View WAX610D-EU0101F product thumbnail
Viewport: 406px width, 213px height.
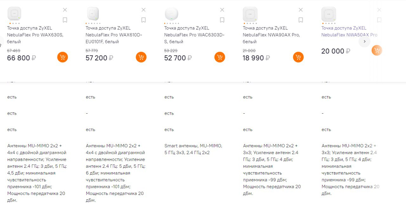tap(93, 14)
